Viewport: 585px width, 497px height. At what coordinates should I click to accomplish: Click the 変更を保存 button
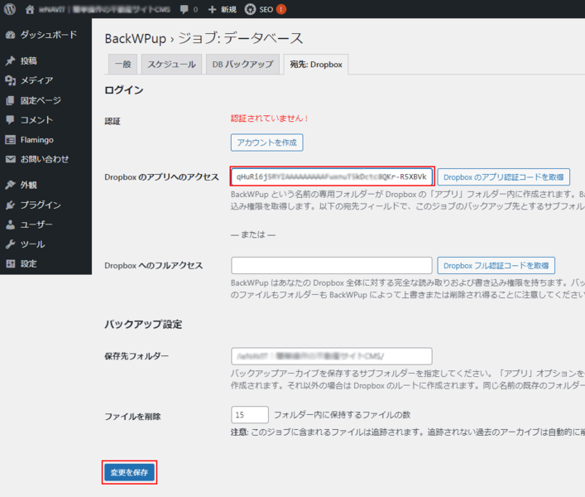(x=129, y=472)
